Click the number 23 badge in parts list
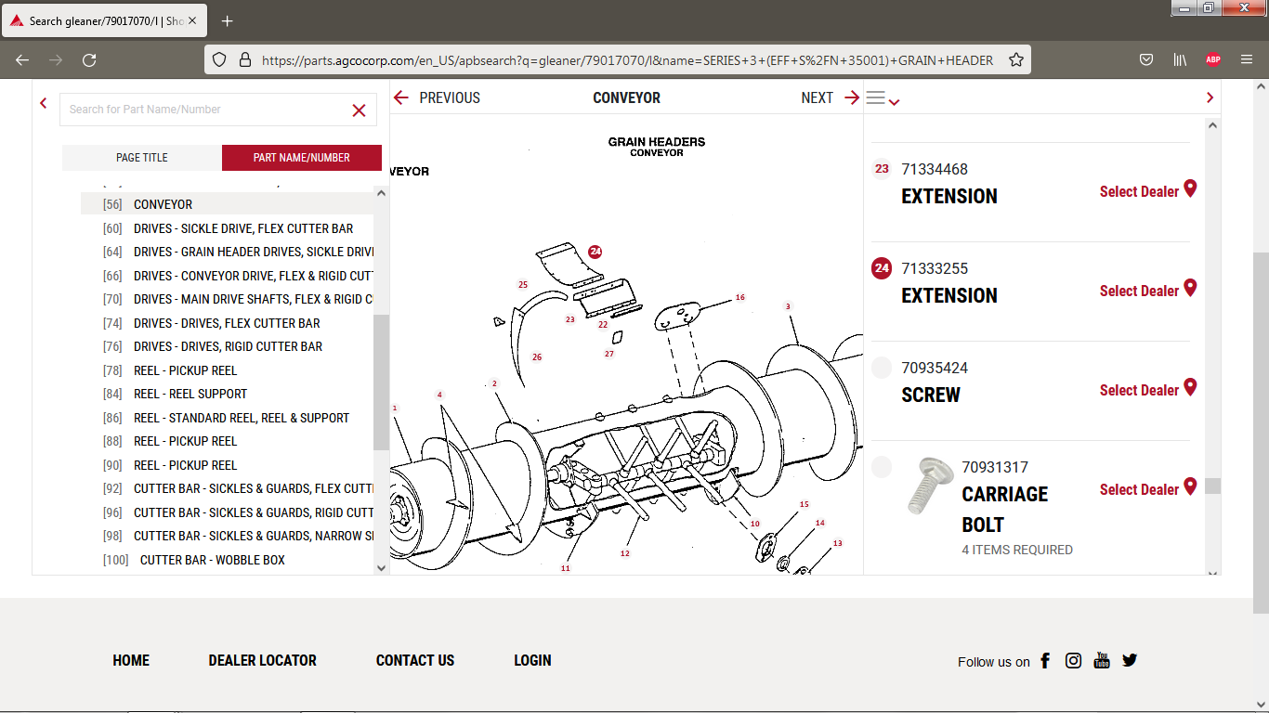This screenshot has width=1269, height=713. click(882, 169)
